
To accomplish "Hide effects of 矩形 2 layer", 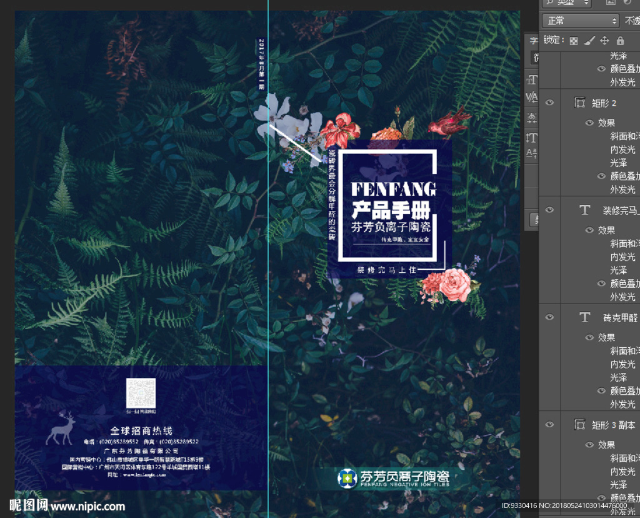I will point(589,123).
